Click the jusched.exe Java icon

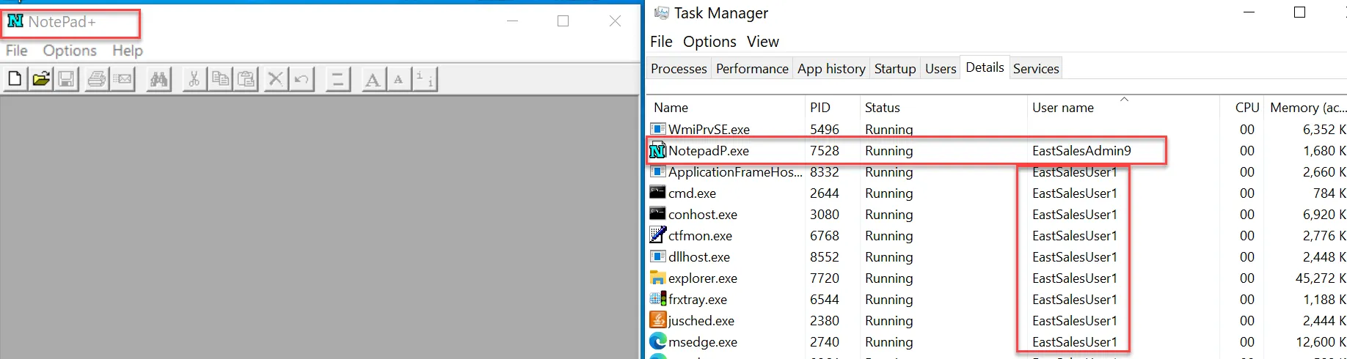click(657, 320)
